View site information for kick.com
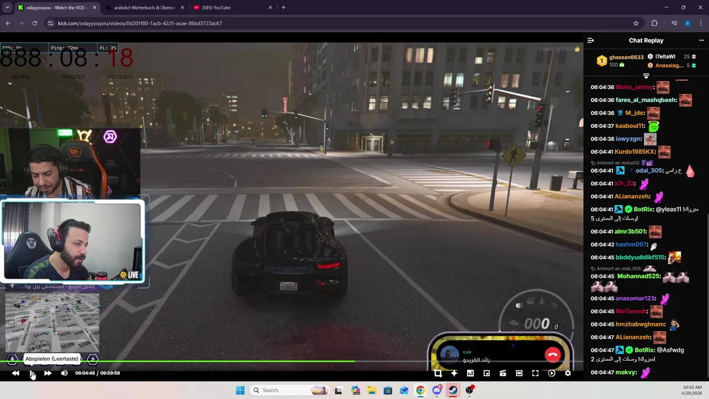Image resolution: width=709 pixels, height=399 pixels. tap(50, 23)
